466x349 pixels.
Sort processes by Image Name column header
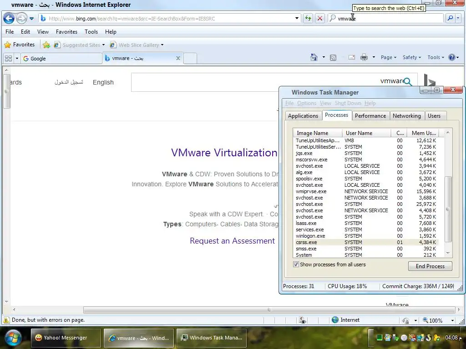tap(317, 133)
